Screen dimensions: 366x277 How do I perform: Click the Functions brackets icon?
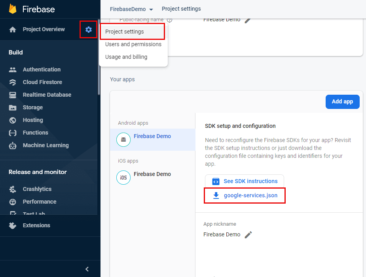(x=13, y=133)
